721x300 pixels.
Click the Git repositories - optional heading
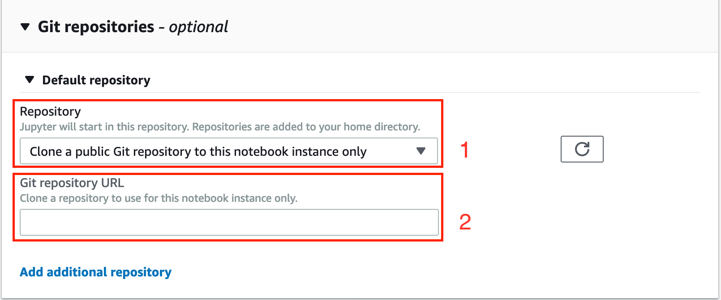133,27
